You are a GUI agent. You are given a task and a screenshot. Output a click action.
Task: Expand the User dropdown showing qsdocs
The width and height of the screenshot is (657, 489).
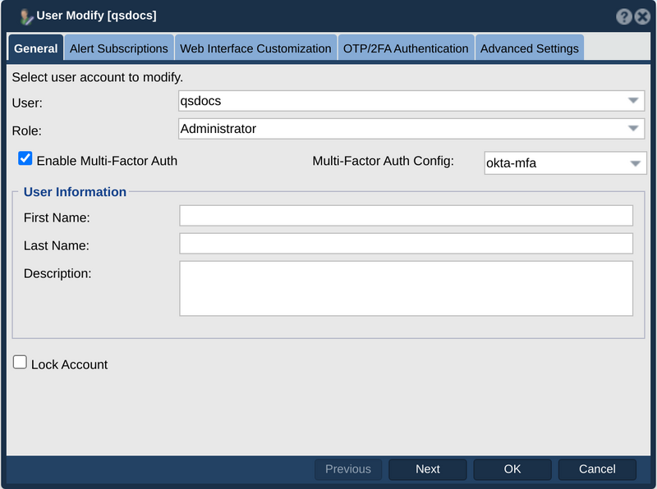click(411, 101)
